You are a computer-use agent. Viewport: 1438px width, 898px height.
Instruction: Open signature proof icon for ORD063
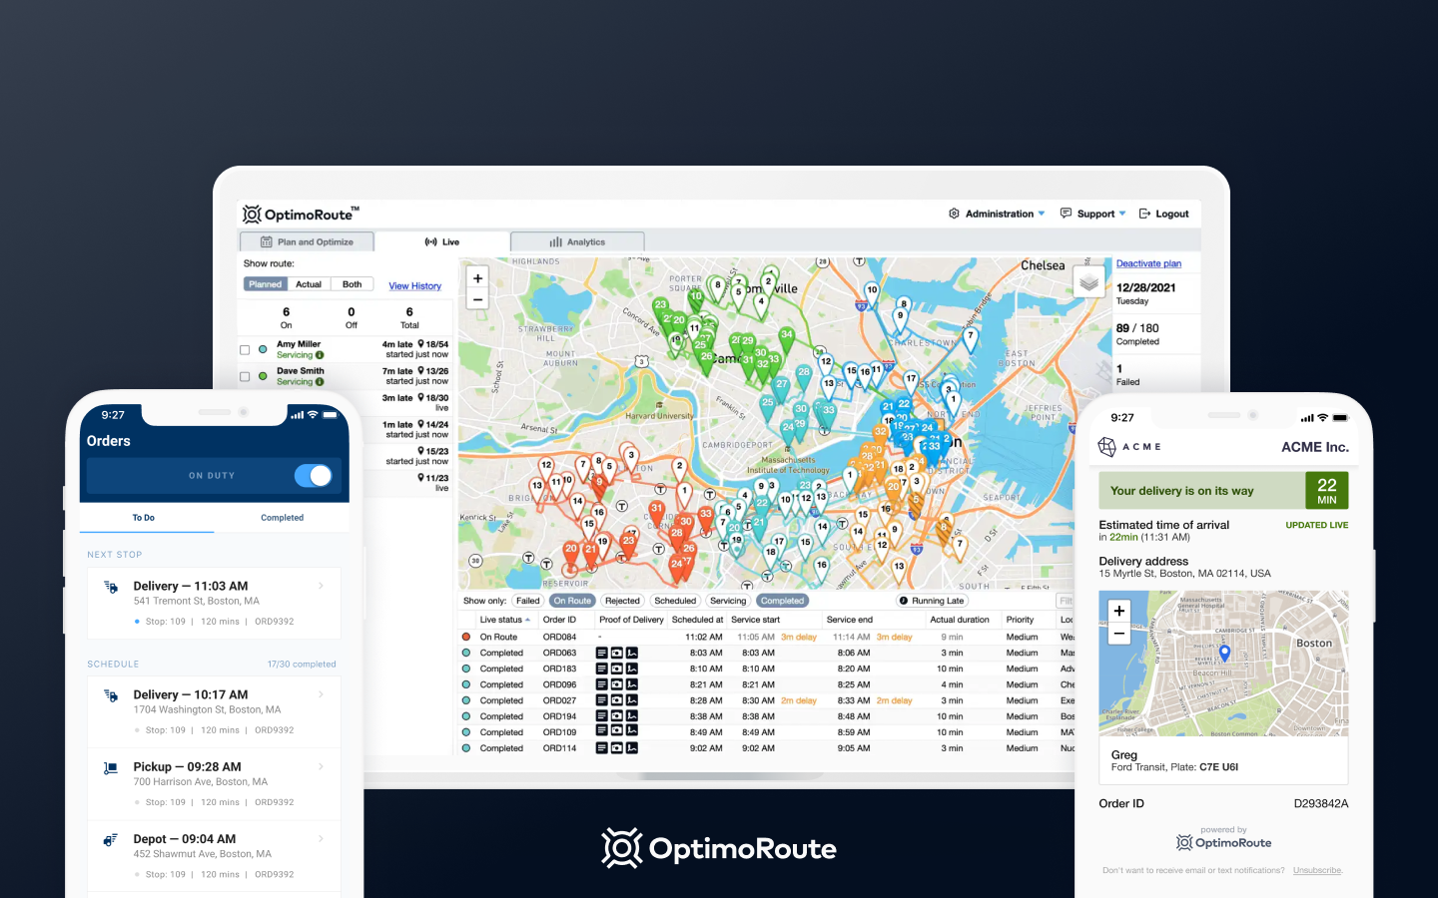pos(632,653)
